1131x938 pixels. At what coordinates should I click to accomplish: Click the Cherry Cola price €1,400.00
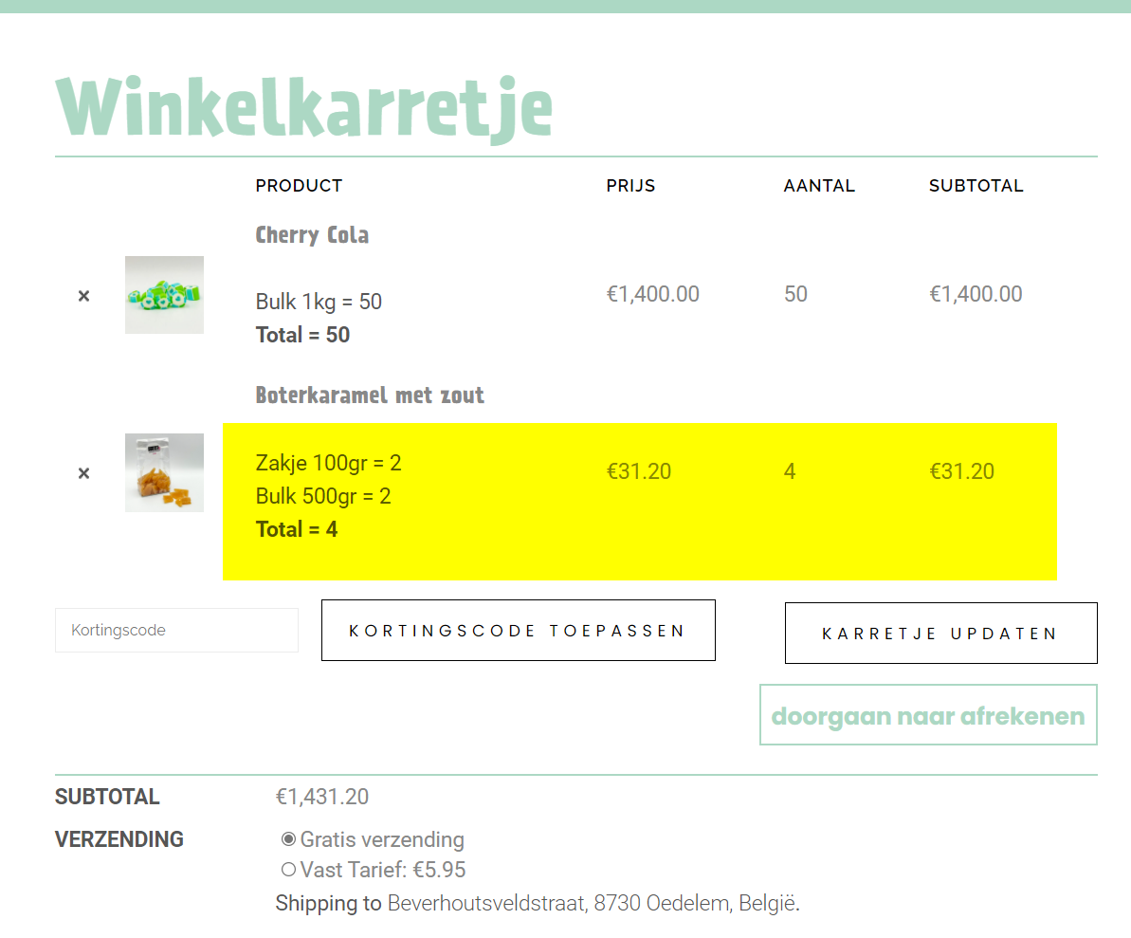653,294
